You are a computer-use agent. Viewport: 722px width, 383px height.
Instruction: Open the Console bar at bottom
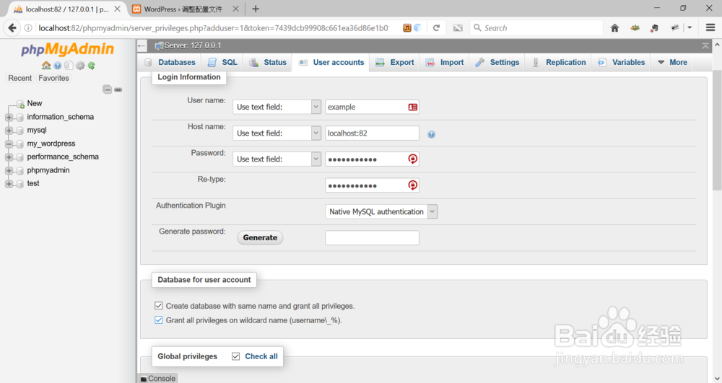(x=157, y=379)
